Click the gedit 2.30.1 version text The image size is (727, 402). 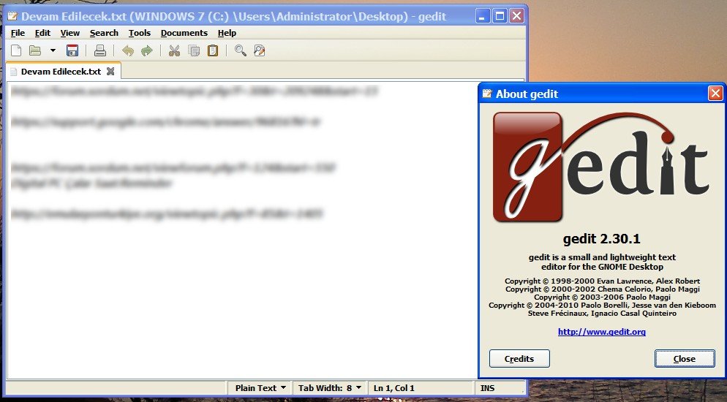(602, 239)
